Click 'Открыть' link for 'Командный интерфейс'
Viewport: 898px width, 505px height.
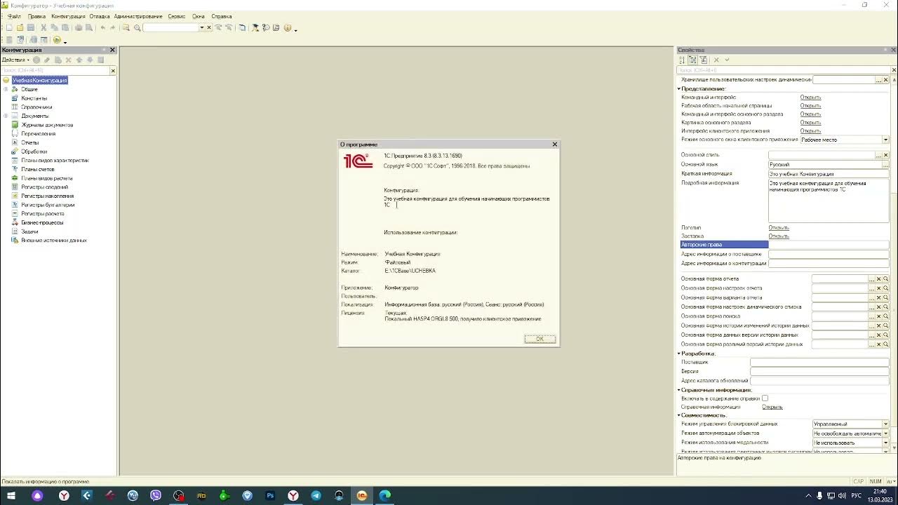[810, 97]
